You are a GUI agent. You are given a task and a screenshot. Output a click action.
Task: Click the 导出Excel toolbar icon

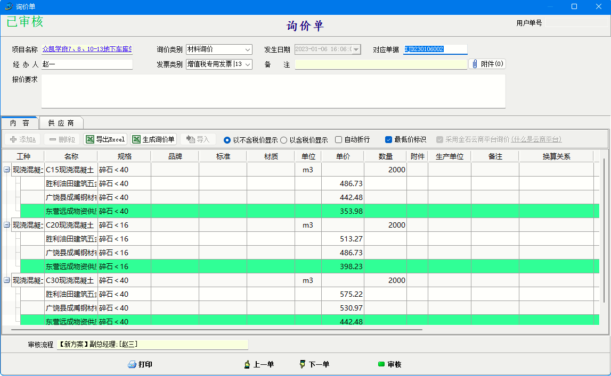click(91, 139)
